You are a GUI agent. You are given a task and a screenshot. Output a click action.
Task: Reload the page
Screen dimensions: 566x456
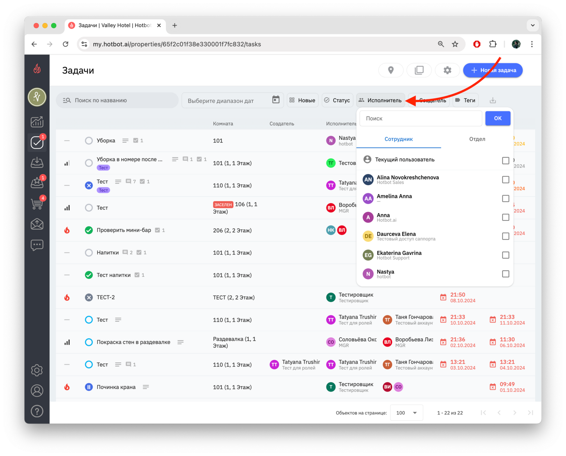66,44
